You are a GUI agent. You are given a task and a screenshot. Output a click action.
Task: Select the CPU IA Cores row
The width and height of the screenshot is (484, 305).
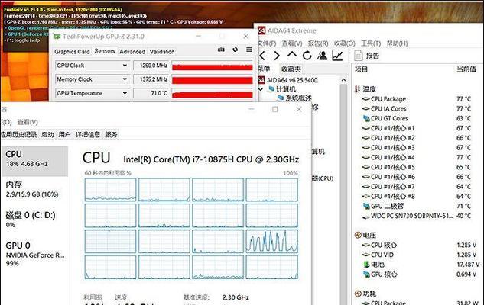tap(417, 108)
